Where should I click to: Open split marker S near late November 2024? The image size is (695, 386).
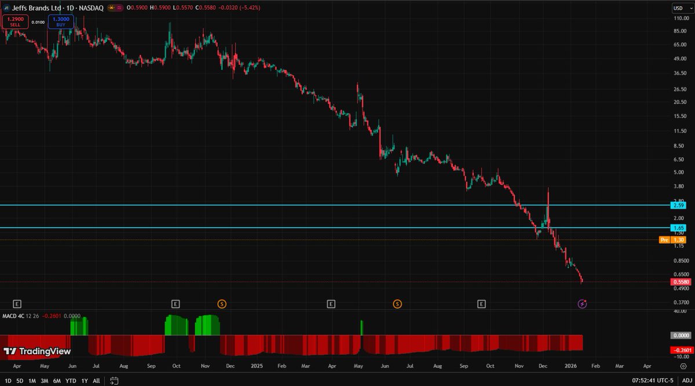click(222, 304)
